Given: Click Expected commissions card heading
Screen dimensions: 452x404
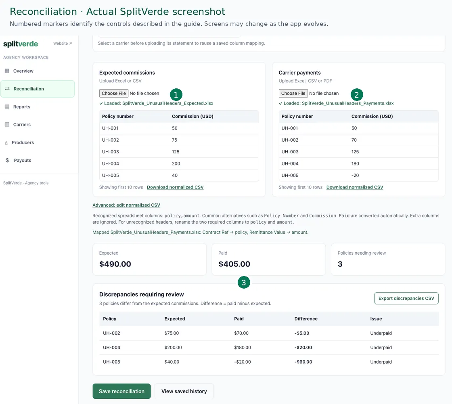Looking at the screenshot, I should (x=127, y=73).
